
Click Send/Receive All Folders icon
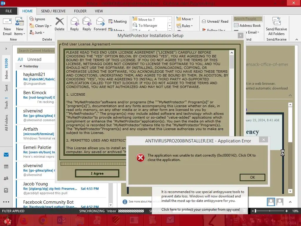[x=276, y=21]
